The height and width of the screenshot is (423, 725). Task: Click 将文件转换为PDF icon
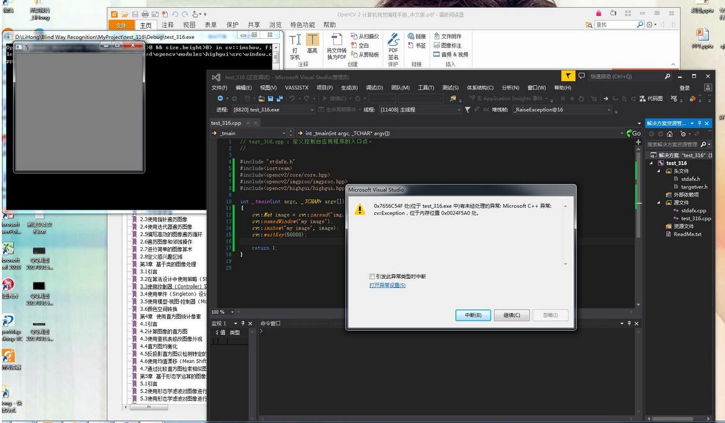(x=337, y=46)
